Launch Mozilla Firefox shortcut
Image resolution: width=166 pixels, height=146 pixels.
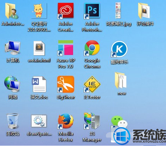tap(66, 121)
